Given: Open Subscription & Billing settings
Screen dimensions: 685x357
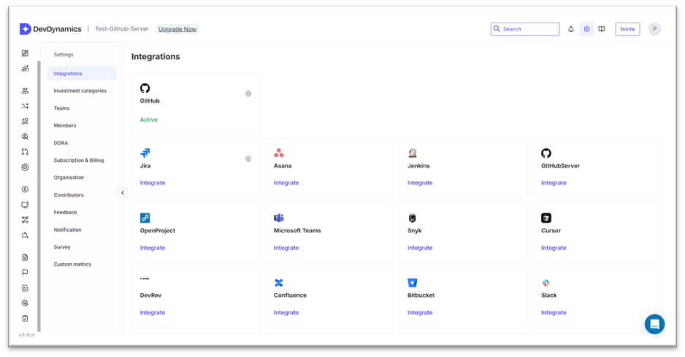Looking at the screenshot, I should tap(79, 160).
